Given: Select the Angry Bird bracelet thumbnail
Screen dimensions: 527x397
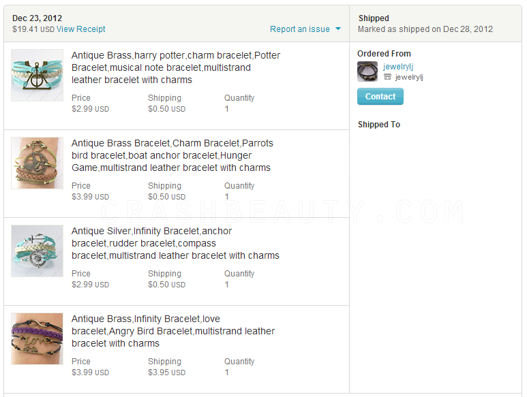Looking at the screenshot, I should tap(37, 338).
